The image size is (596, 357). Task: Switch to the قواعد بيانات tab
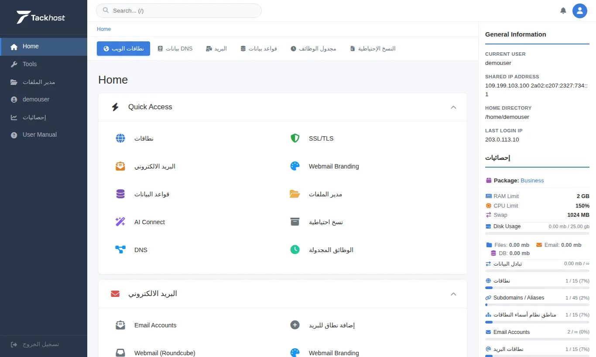(x=259, y=49)
